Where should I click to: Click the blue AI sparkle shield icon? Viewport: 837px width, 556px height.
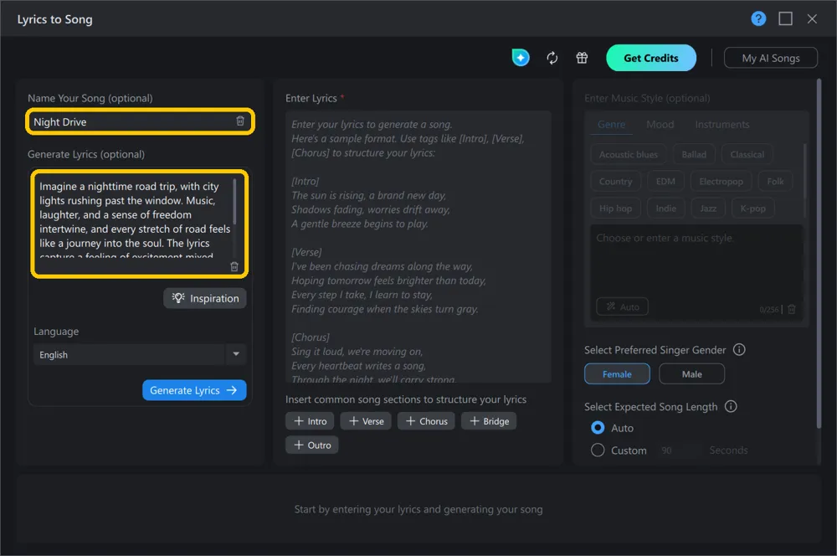[x=521, y=57]
